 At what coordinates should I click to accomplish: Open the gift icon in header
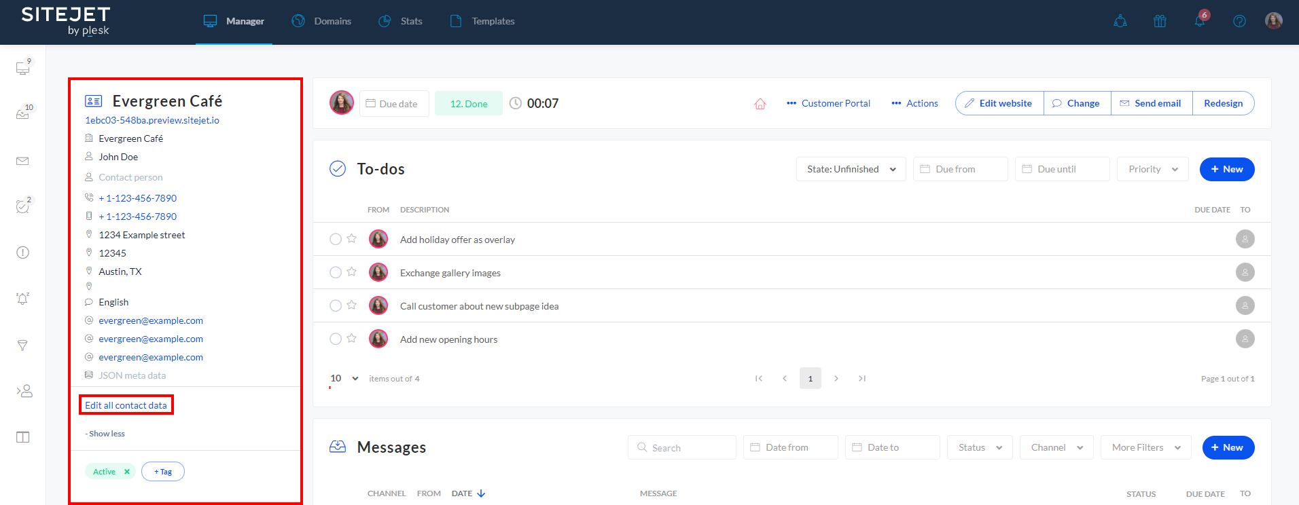coord(1160,21)
